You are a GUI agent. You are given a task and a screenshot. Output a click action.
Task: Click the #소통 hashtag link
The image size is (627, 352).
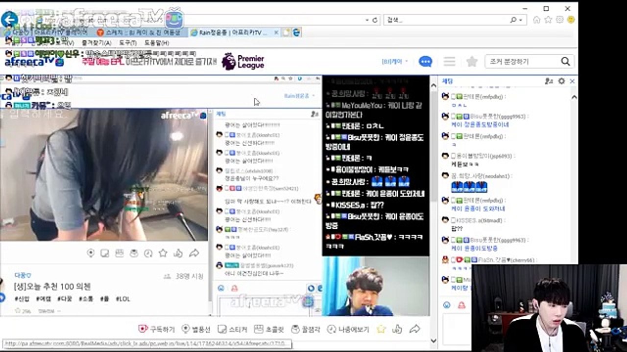[86, 299]
